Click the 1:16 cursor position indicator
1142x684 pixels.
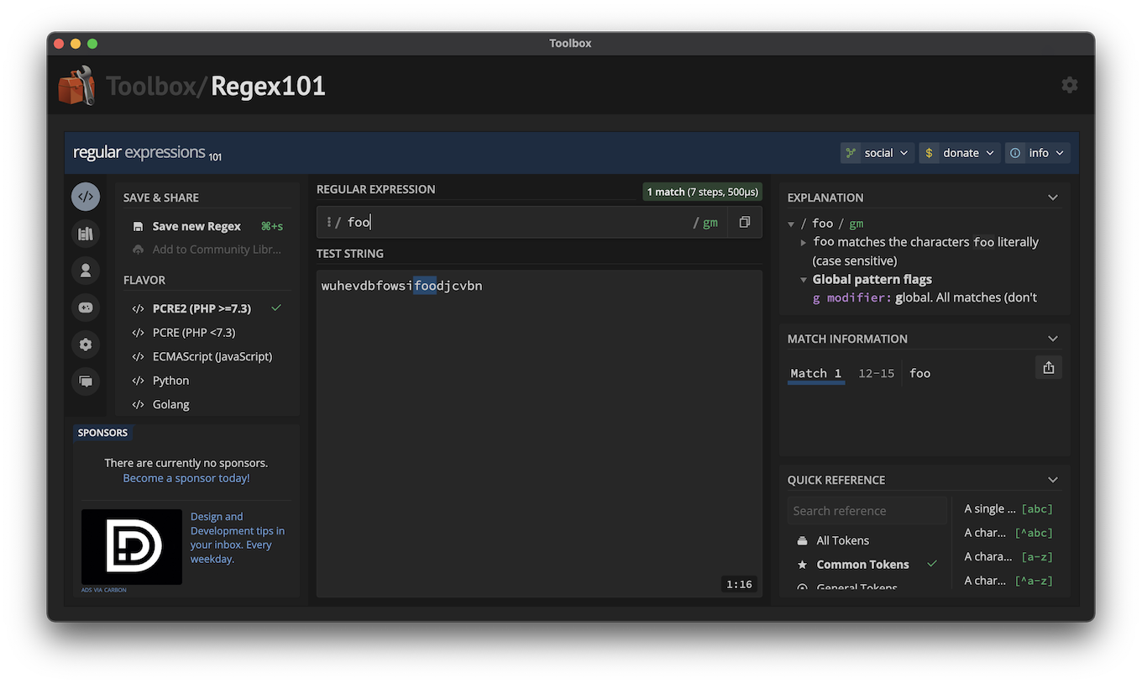[x=739, y=584]
